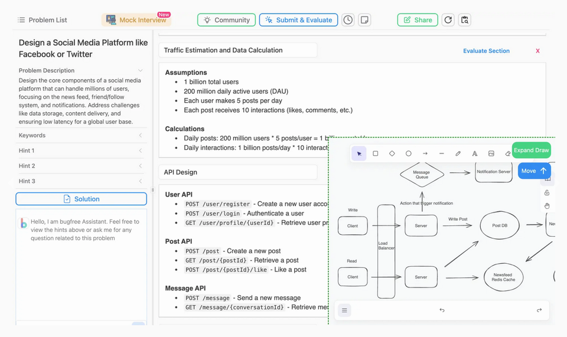Click the panel divider drag handle
This screenshot has height=337, width=567.
pos(152,189)
